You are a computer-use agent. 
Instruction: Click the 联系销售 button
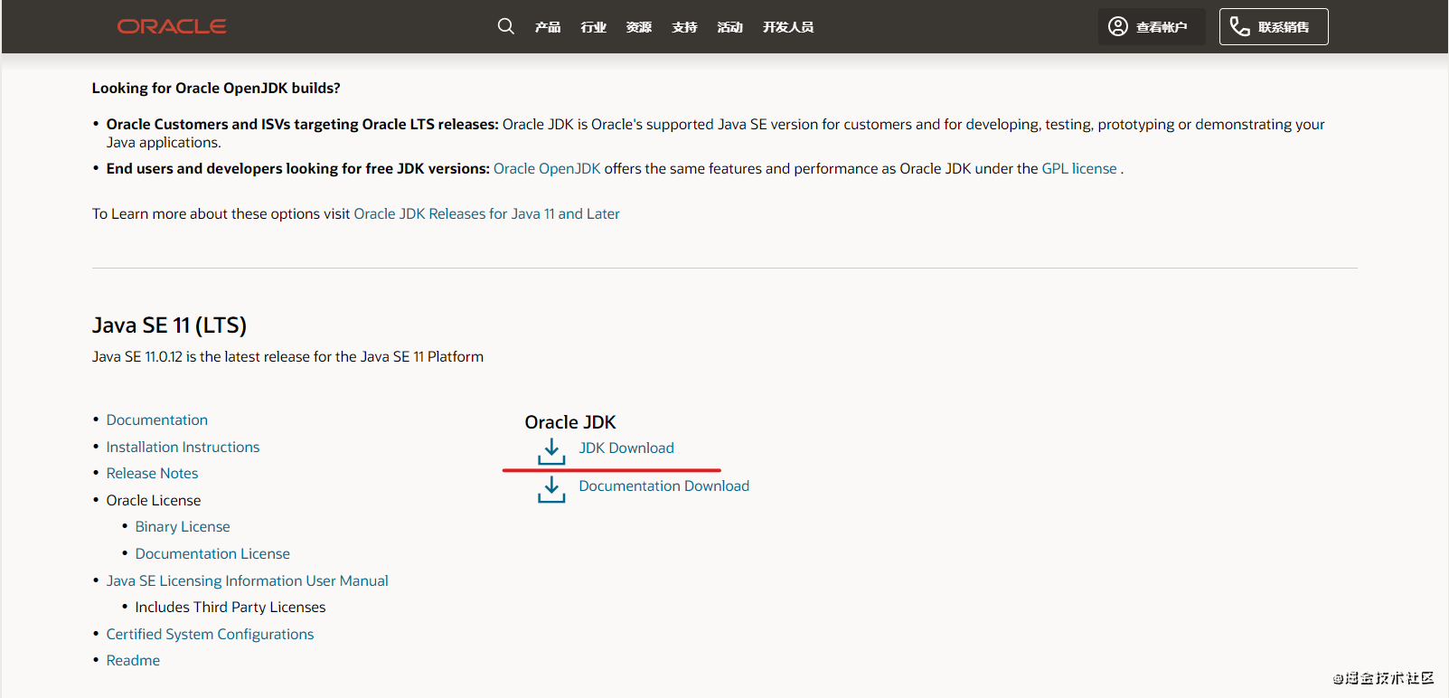[1274, 26]
